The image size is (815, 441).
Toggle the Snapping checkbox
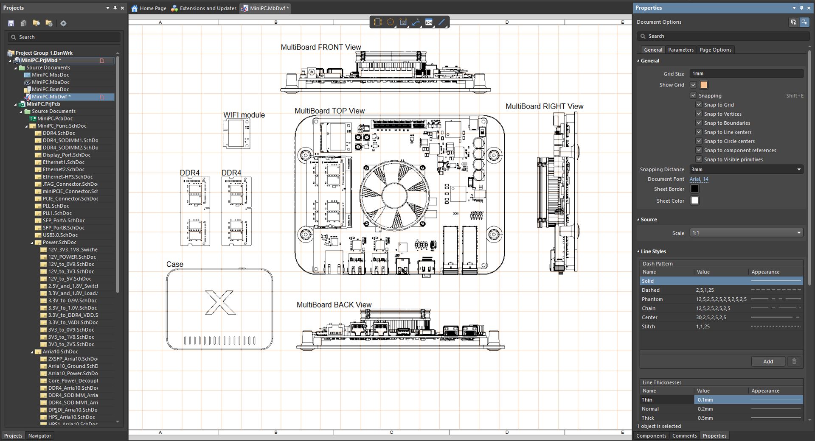coord(693,95)
